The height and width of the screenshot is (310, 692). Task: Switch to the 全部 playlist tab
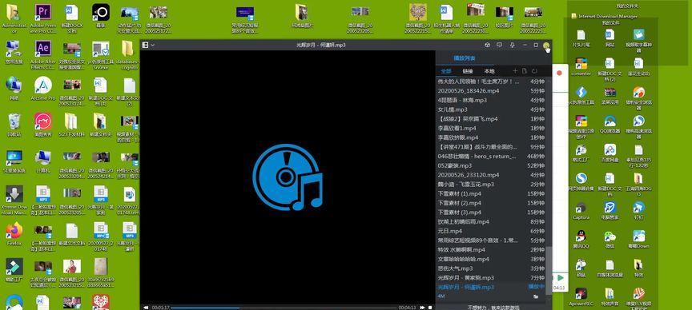446,71
